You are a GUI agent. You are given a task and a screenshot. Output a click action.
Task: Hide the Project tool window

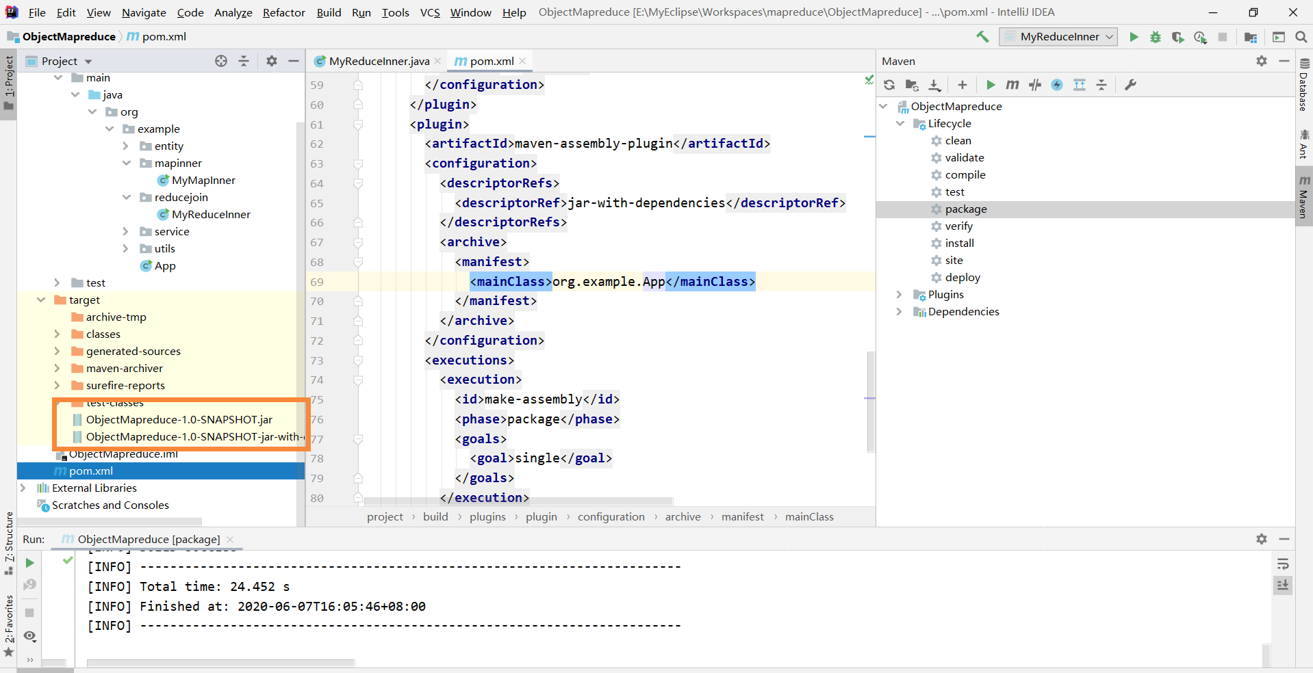[294, 61]
